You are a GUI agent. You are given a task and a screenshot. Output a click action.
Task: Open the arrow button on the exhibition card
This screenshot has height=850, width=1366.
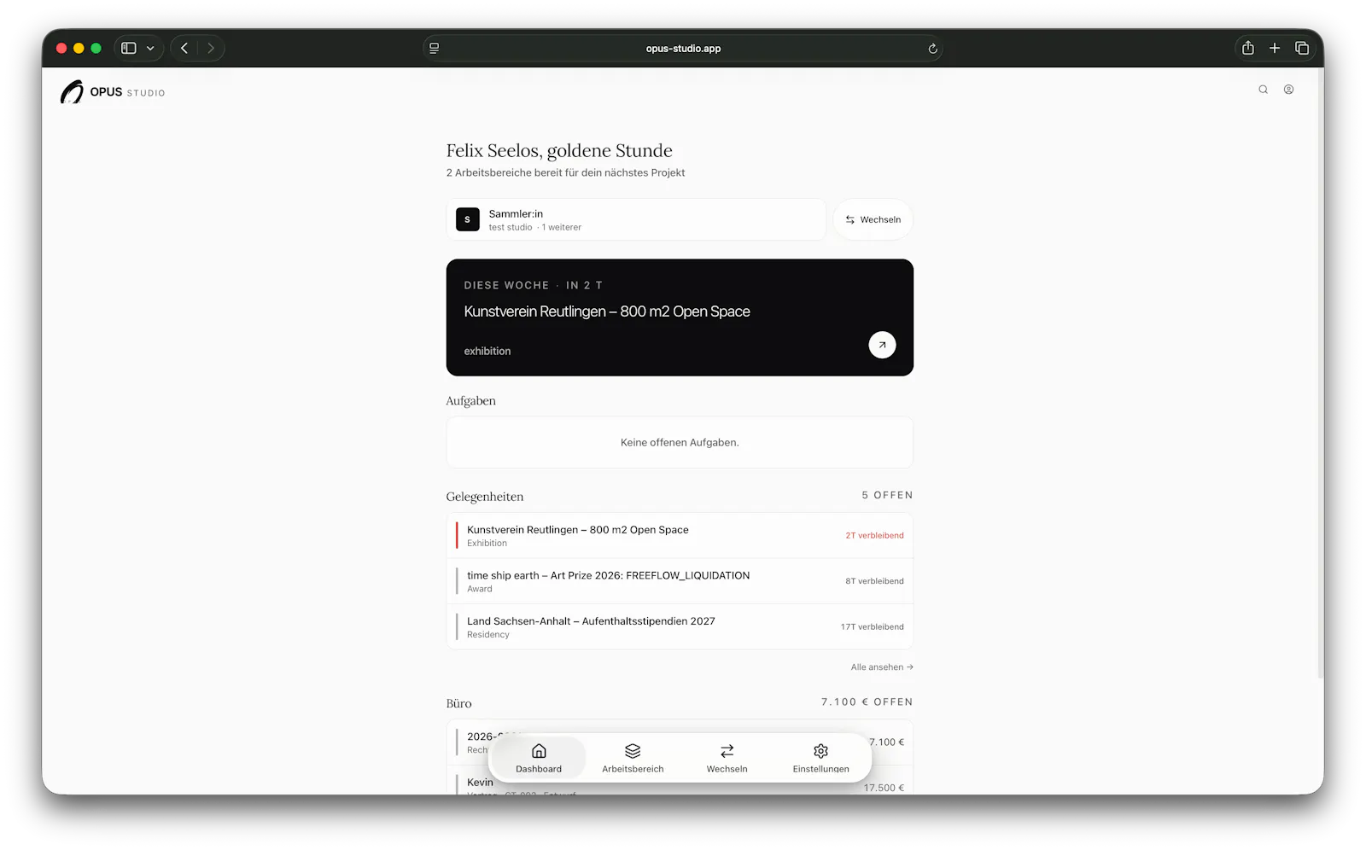click(x=882, y=345)
